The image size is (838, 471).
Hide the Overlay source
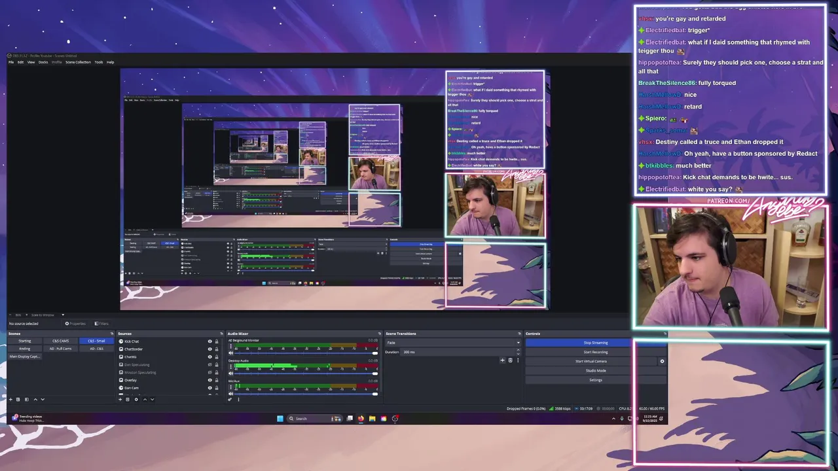click(210, 380)
